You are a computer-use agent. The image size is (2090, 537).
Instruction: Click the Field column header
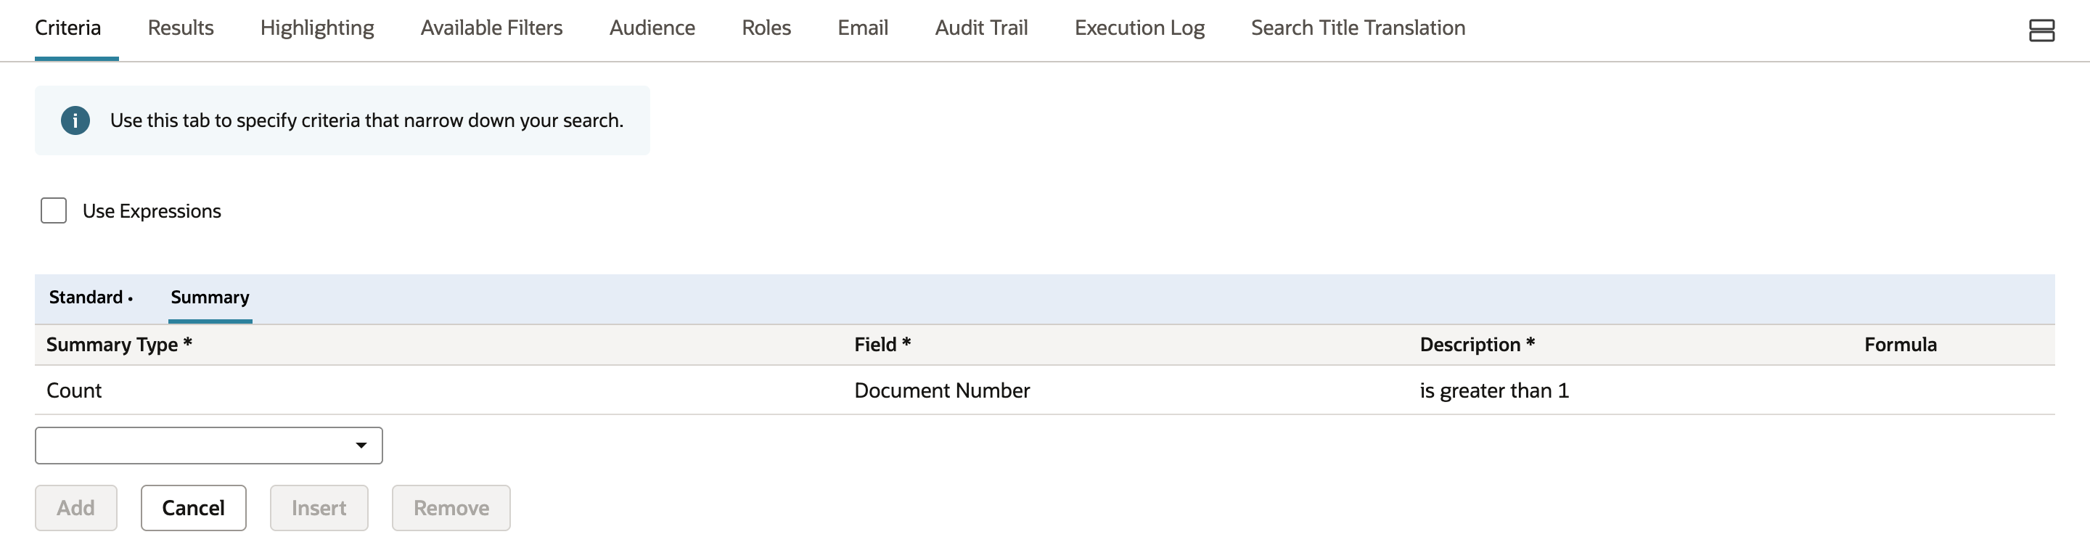(x=882, y=345)
